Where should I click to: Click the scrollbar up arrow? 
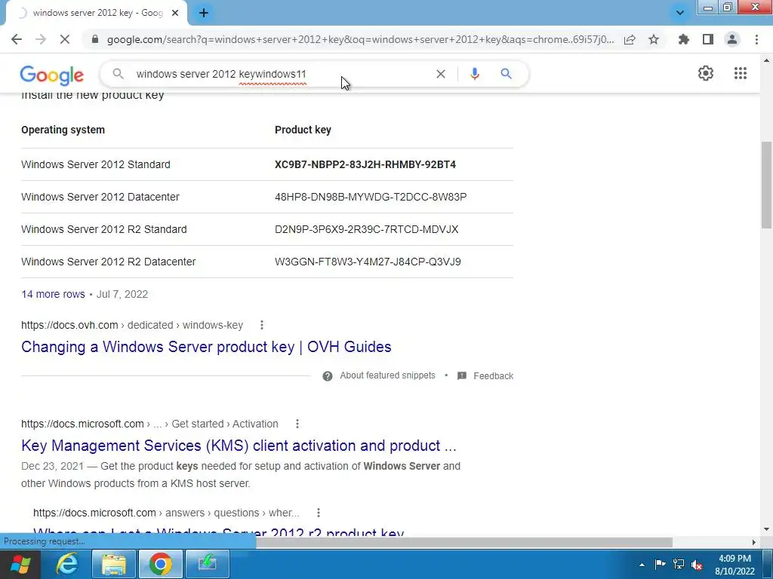767,60
